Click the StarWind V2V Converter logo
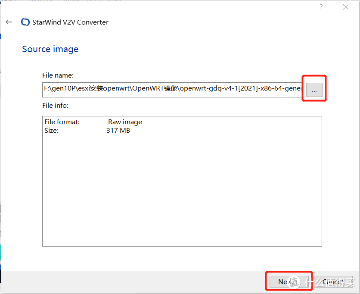 pyautogui.click(x=25, y=22)
